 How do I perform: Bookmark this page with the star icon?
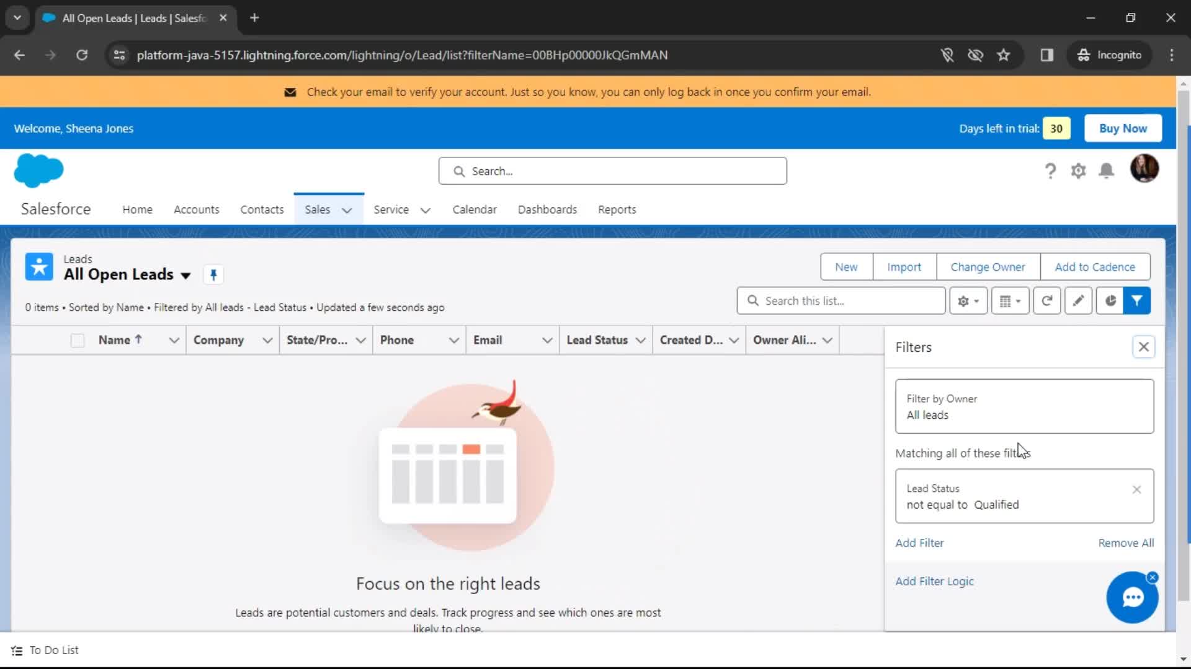pyautogui.click(x=1004, y=55)
